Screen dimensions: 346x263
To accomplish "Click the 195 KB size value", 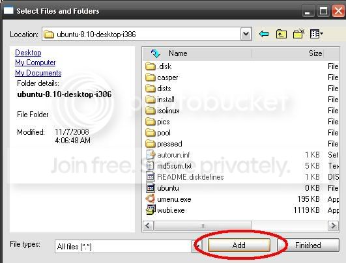I will pyautogui.click(x=308, y=199).
